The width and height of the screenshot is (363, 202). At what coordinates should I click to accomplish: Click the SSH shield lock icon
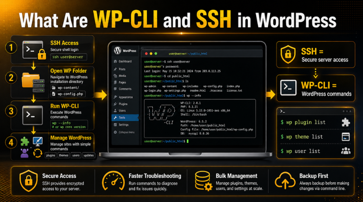point(288,54)
